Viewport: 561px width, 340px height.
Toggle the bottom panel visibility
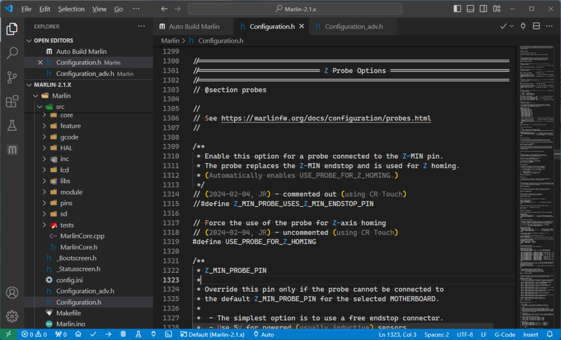(x=471, y=9)
